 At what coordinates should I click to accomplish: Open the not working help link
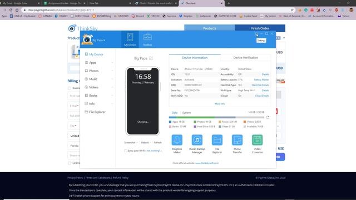(154, 151)
